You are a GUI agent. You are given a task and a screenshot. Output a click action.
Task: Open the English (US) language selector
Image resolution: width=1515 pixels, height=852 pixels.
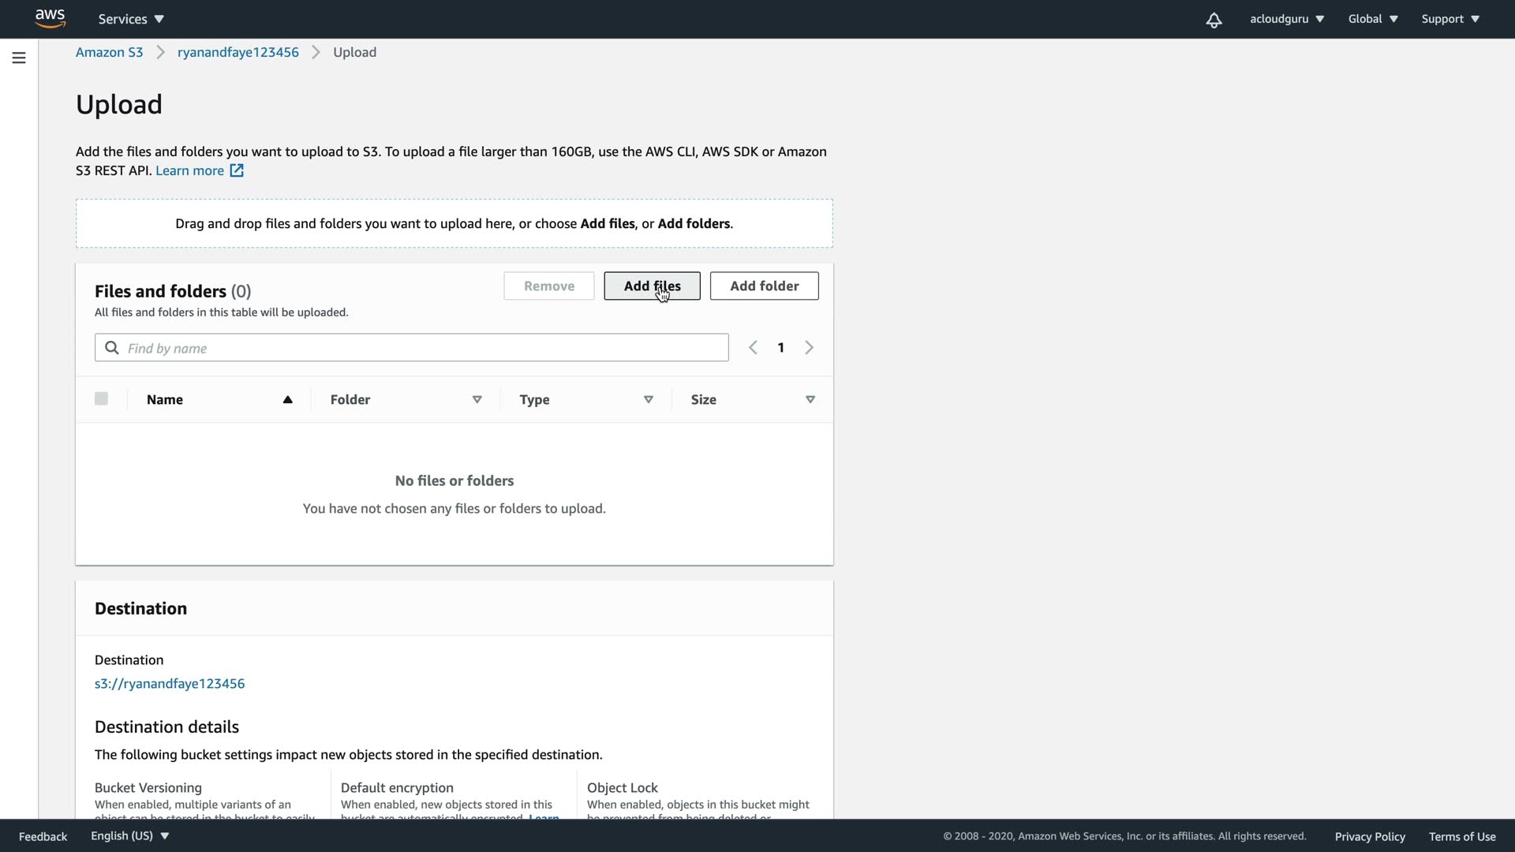click(x=129, y=835)
